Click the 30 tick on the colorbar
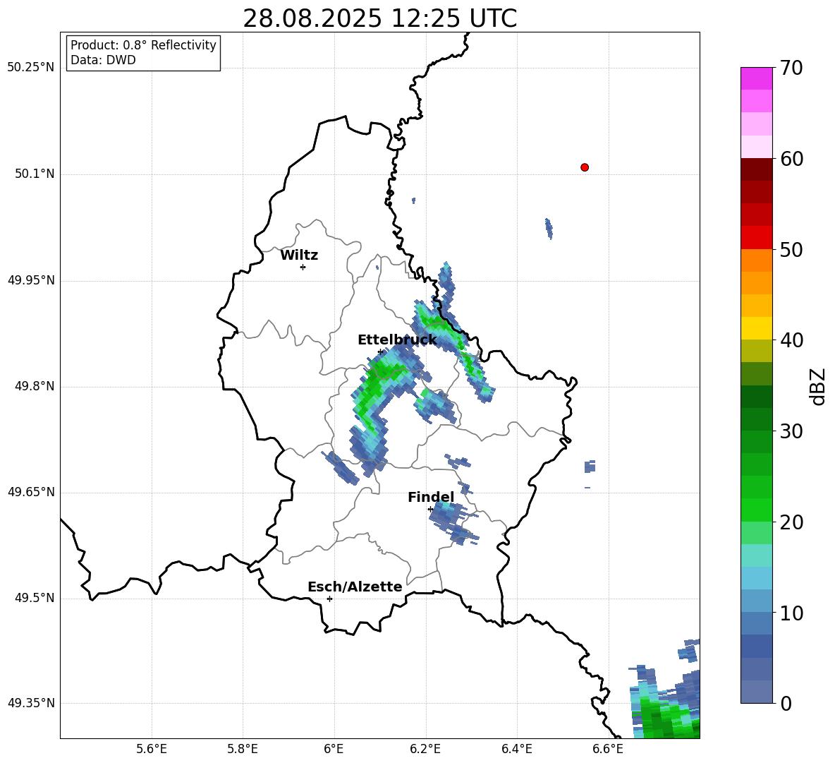Viewport: 835px width, 763px height. tap(791, 431)
